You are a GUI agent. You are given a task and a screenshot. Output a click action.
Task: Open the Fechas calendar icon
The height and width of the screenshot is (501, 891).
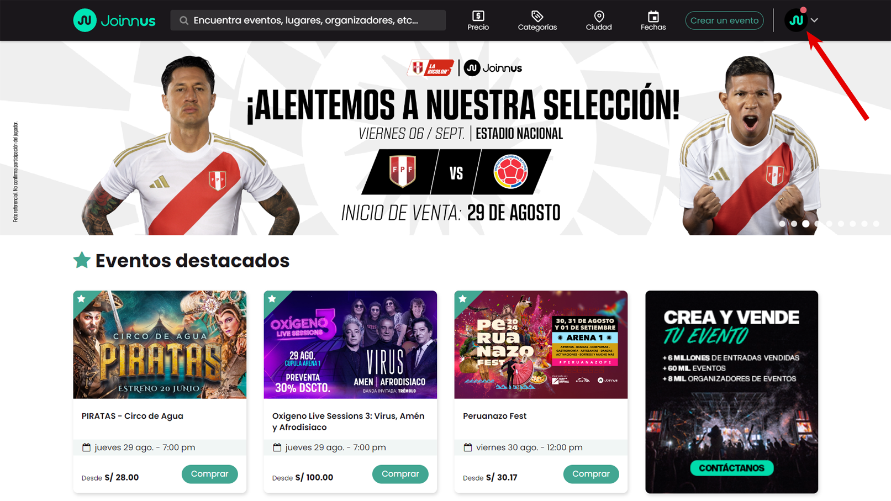tap(653, 16)
